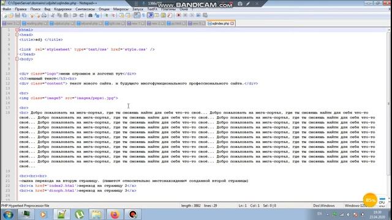Click the Save recorded macro icon

pyautogui.click(x=205, y=15)
